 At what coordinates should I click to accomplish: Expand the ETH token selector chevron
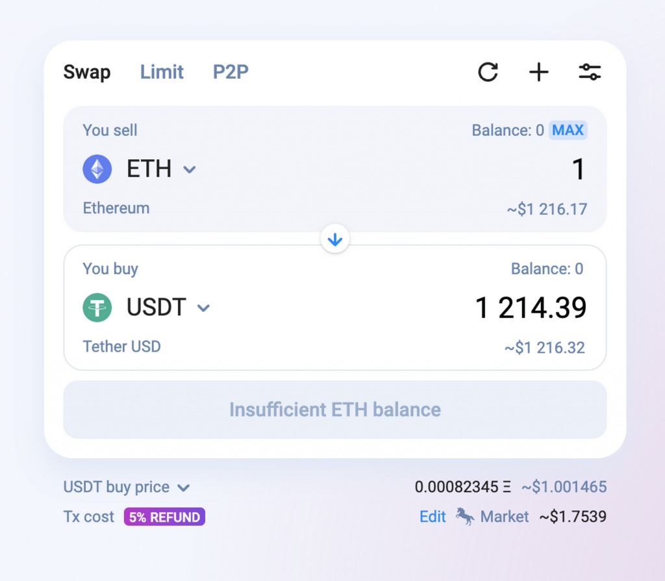pos(190,170)
